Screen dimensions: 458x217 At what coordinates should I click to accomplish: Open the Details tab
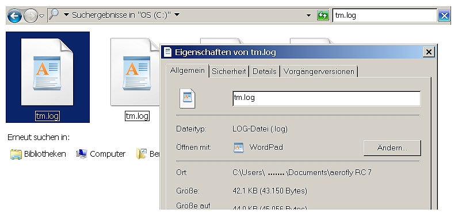(x=264, y=71)
